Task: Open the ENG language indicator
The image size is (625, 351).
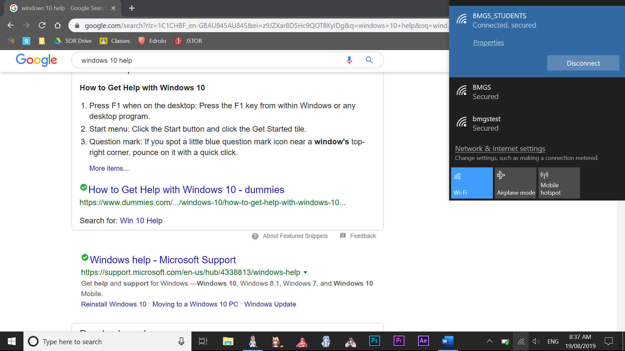Action: pyautogui.click(x=553, y=341)
